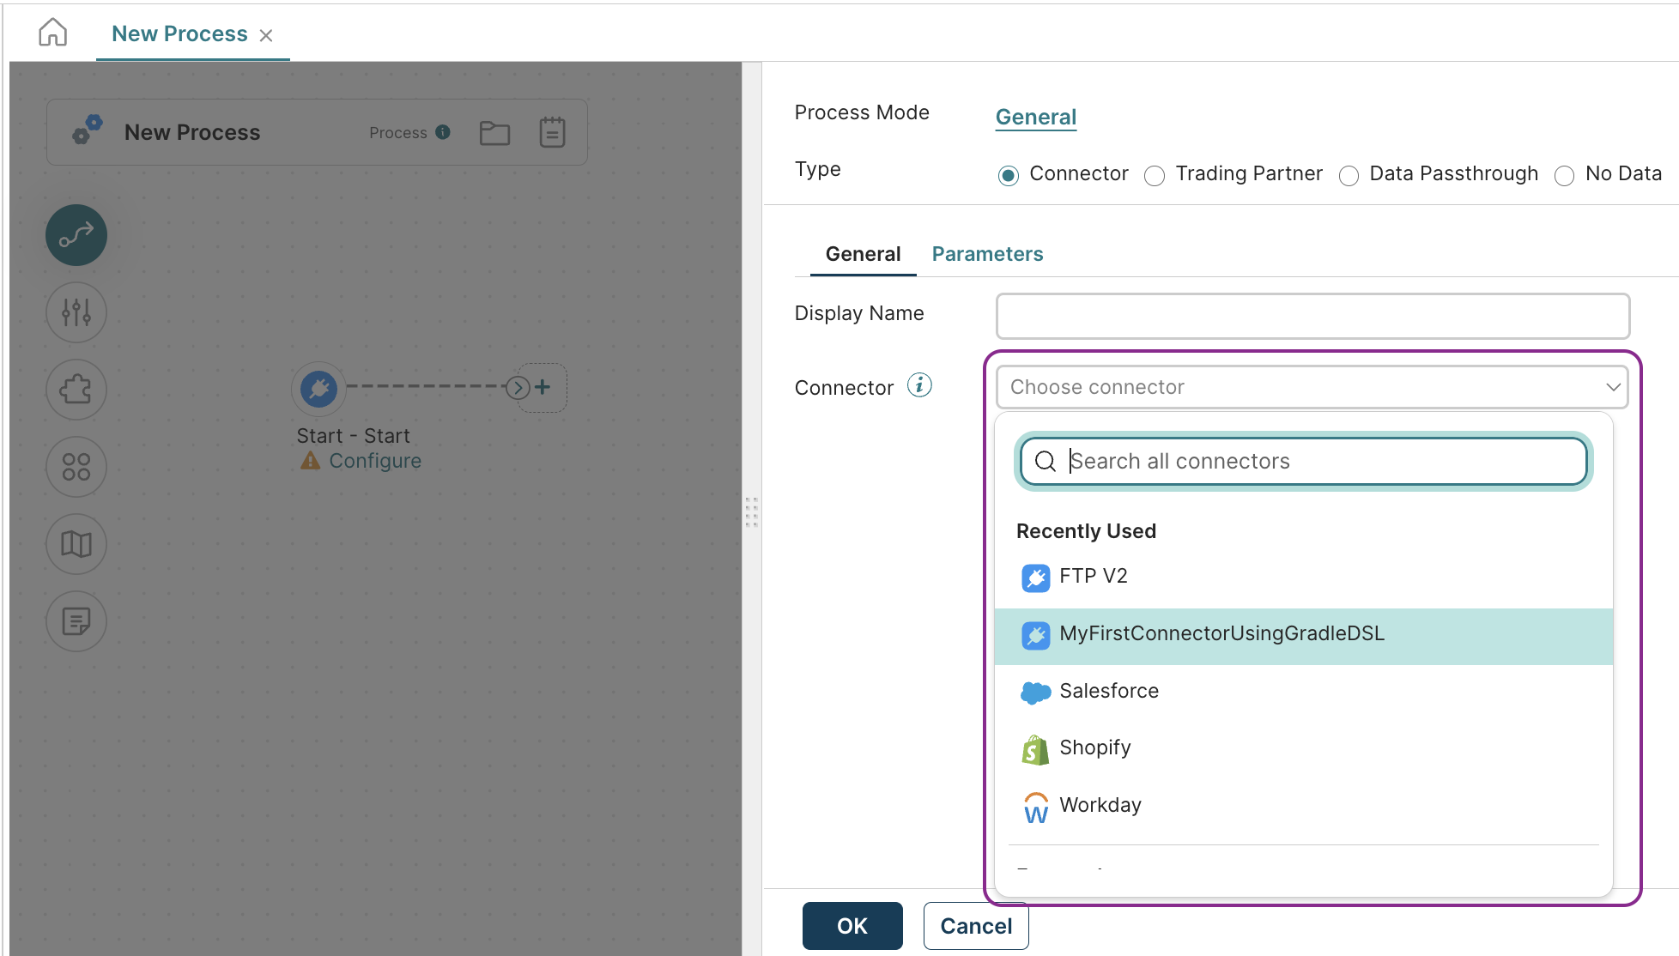Open the folder icon in process header

tap(494, 132)
